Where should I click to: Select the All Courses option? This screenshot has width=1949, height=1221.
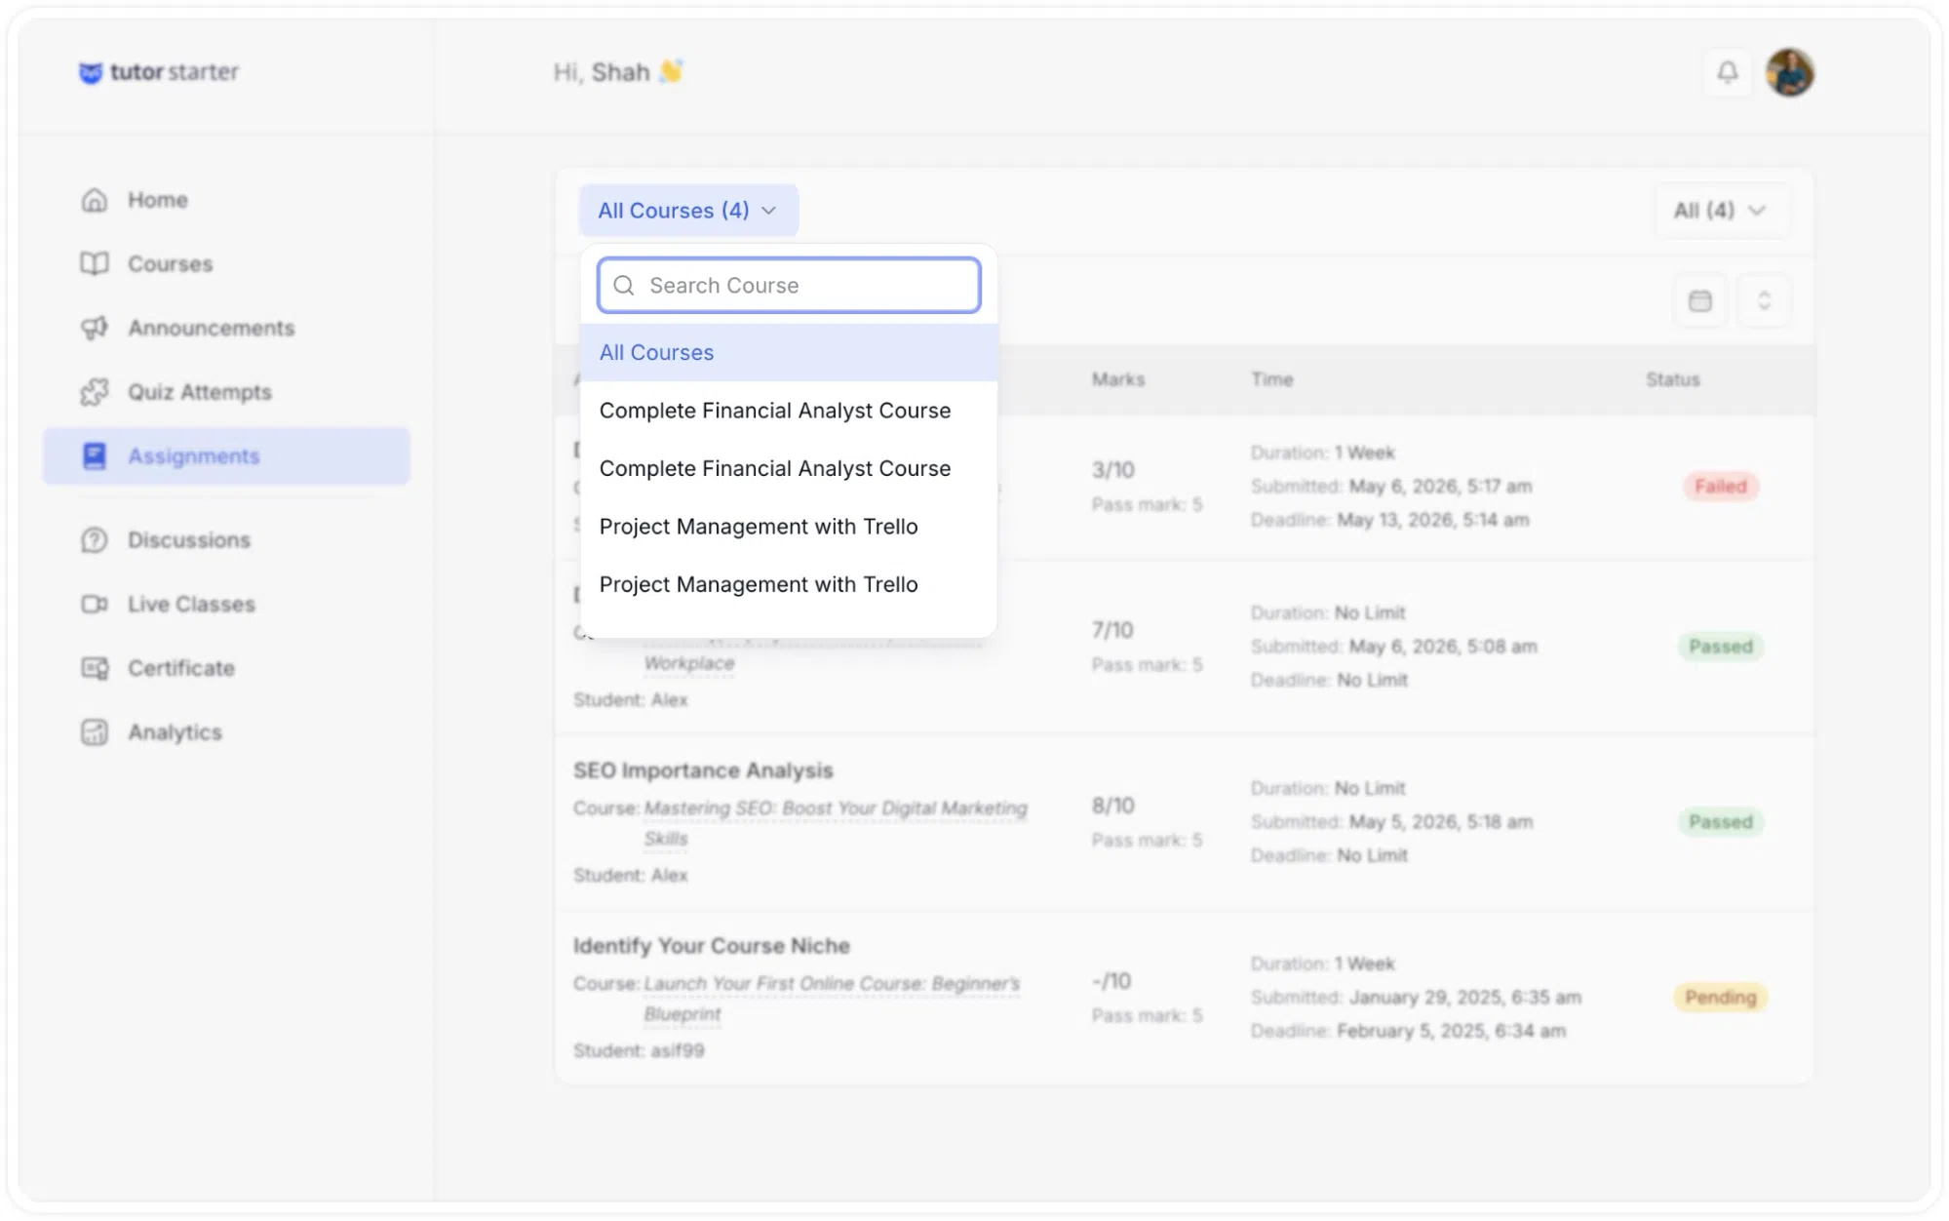click(789, 352)
